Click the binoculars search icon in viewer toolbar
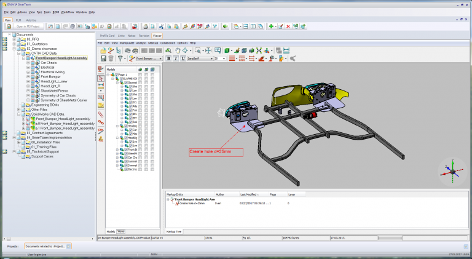The image size is (472, 259). click(169, 50)
